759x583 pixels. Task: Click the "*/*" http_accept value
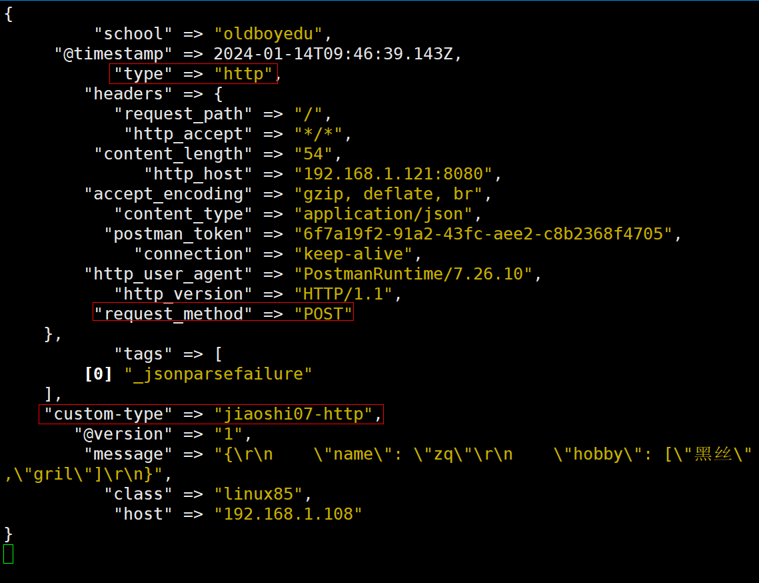[x=319, y=134]
